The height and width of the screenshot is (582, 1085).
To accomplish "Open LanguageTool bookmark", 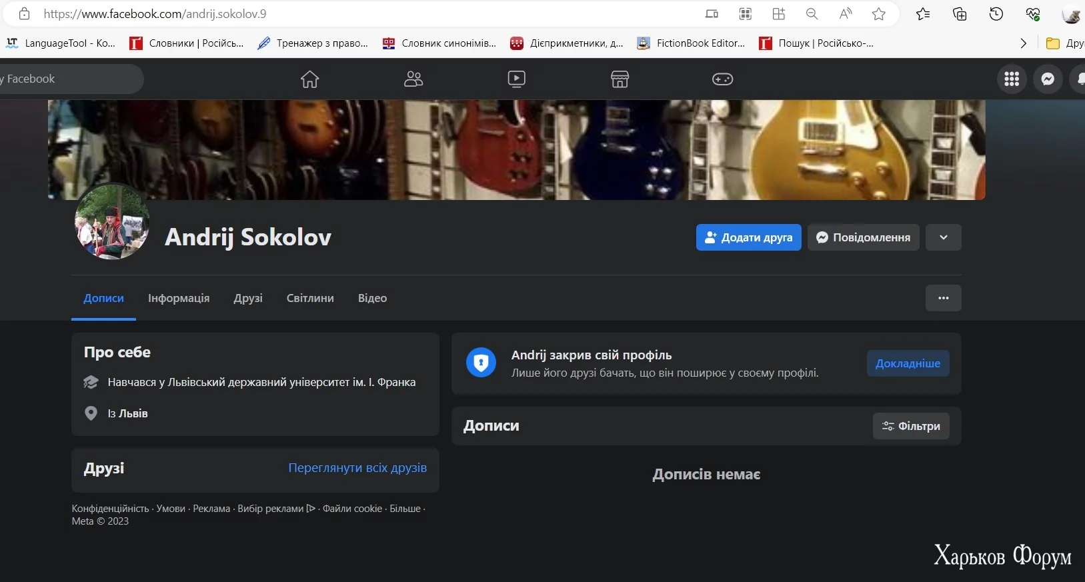I will point(61,43).
